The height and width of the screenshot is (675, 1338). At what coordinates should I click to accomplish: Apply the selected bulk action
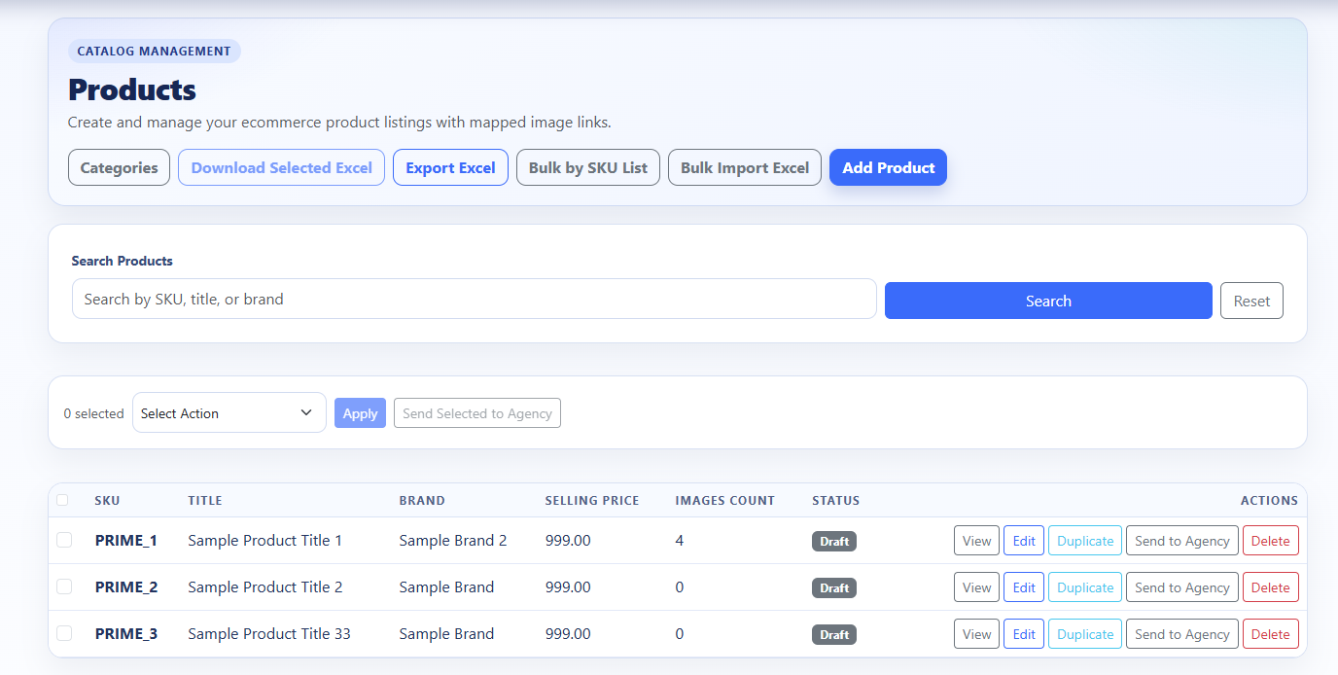360,413
